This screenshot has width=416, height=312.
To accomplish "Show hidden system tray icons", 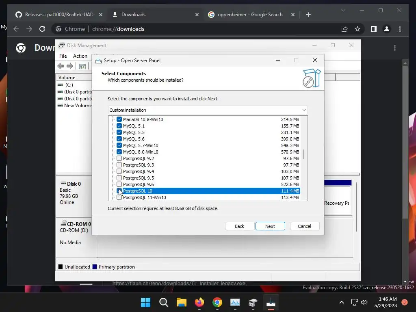I will point(341,302).
